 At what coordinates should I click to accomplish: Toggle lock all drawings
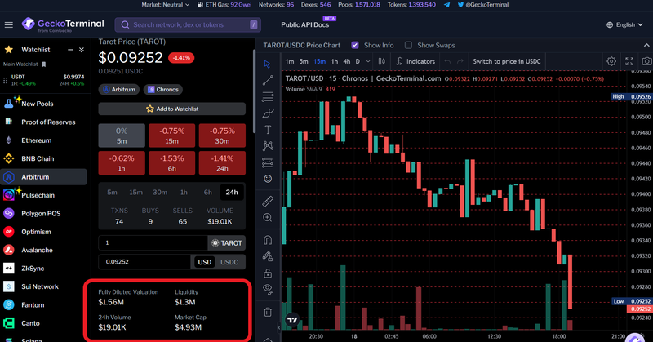268,273
